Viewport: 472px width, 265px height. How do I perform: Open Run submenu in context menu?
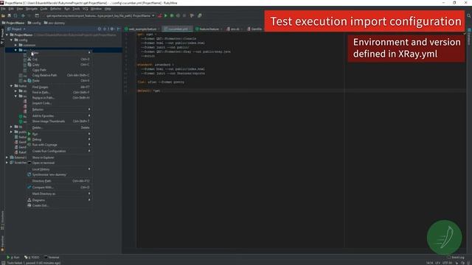(59, 134)
